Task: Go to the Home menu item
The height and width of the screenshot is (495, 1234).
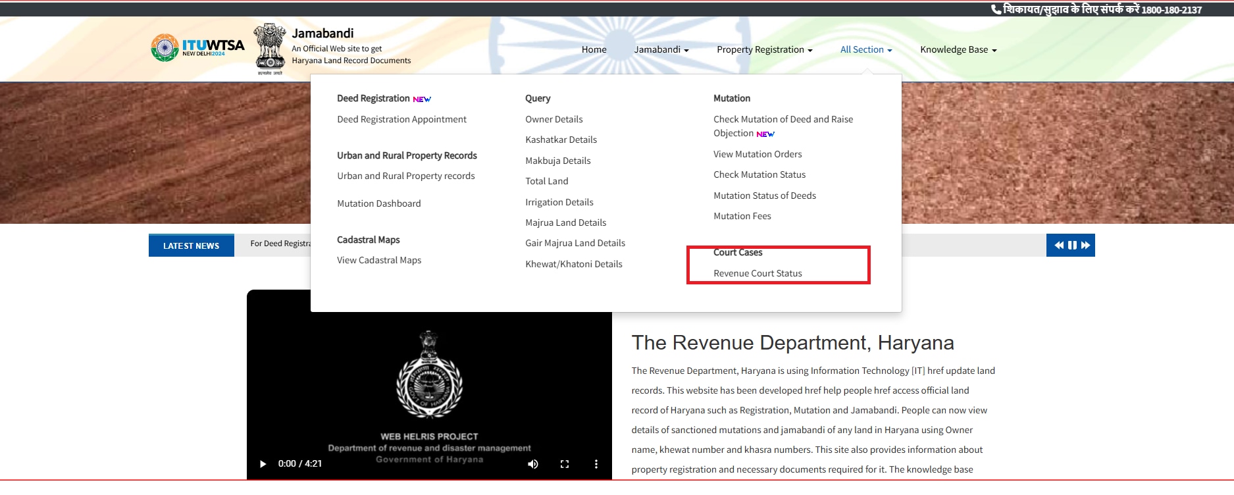Action: (x=594, y=49)
